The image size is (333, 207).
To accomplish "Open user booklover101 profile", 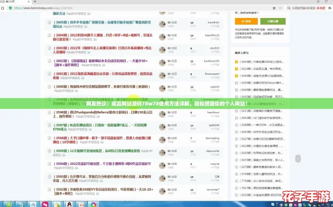I will (211, 61).
